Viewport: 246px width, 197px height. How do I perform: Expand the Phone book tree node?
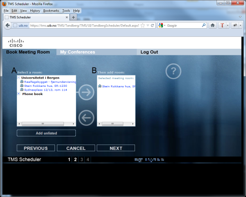(18, 94)
